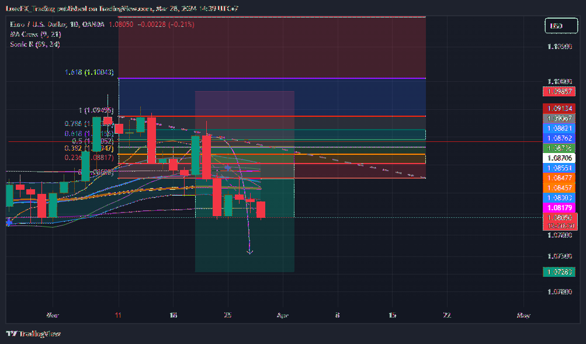Image resolution: width=586 pixels, height=344 pixels.
Task: Select the last red candle at current price
Action: point(261,210)
